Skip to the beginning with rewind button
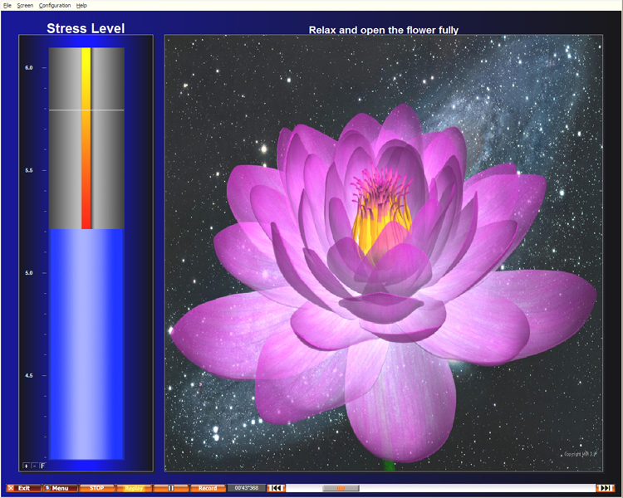623x498 pixels. [277, 488]
